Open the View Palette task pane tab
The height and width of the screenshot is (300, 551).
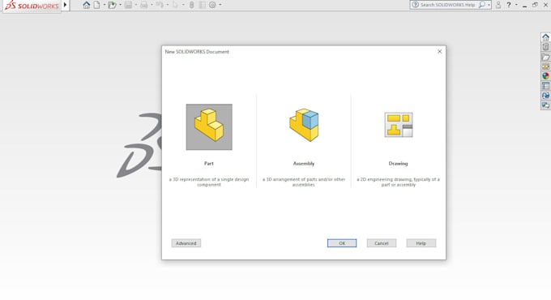tap(545, 66)
